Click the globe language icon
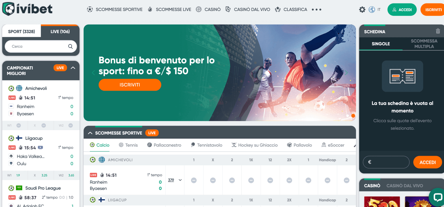Screen dimensions: 444x207 (x=372, y=10)
